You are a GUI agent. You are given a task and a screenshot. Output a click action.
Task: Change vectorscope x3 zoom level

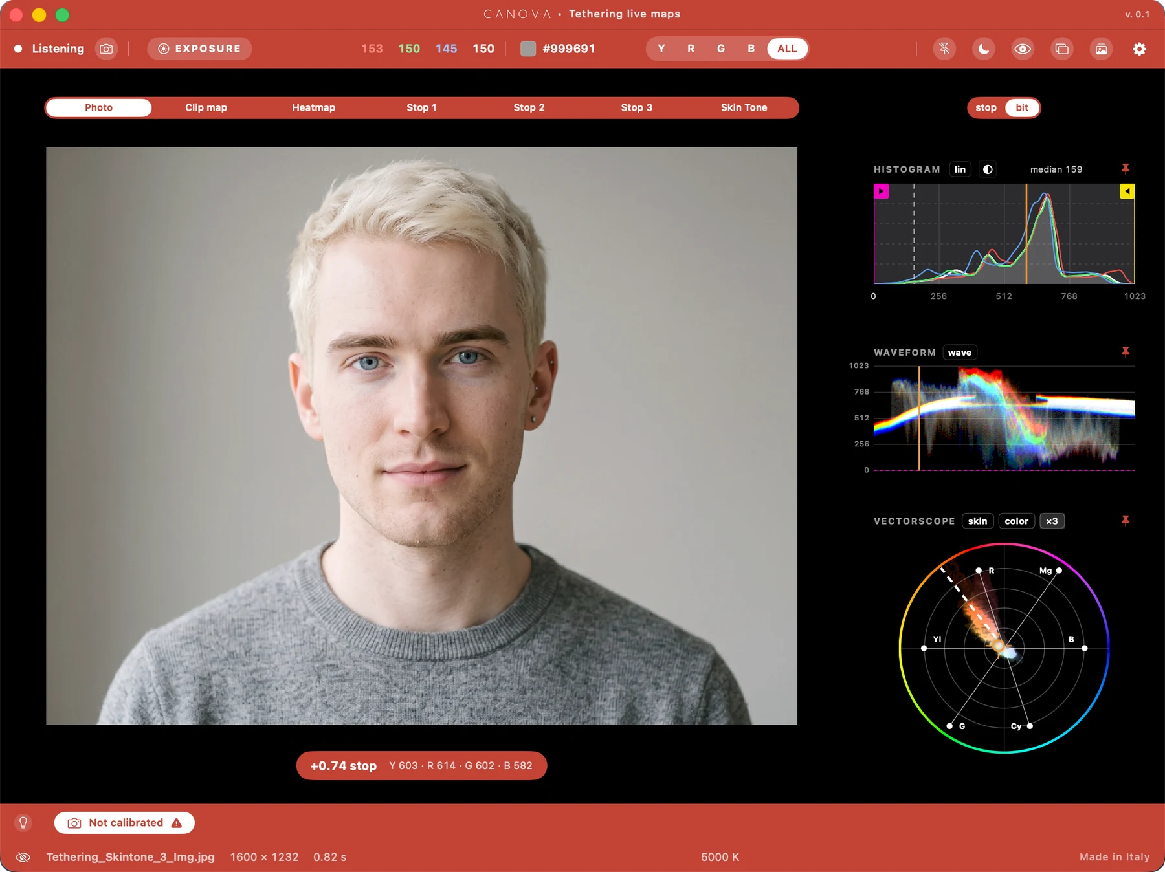pos(1052,521)
